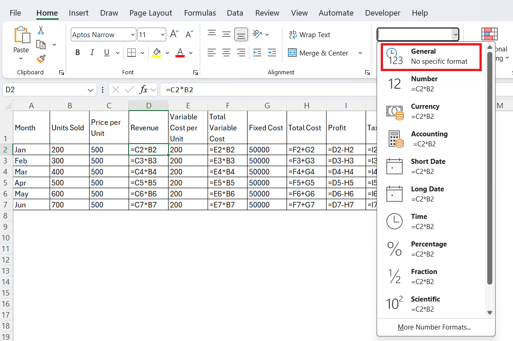Open the Developer ribbon tab

point(383,12)
